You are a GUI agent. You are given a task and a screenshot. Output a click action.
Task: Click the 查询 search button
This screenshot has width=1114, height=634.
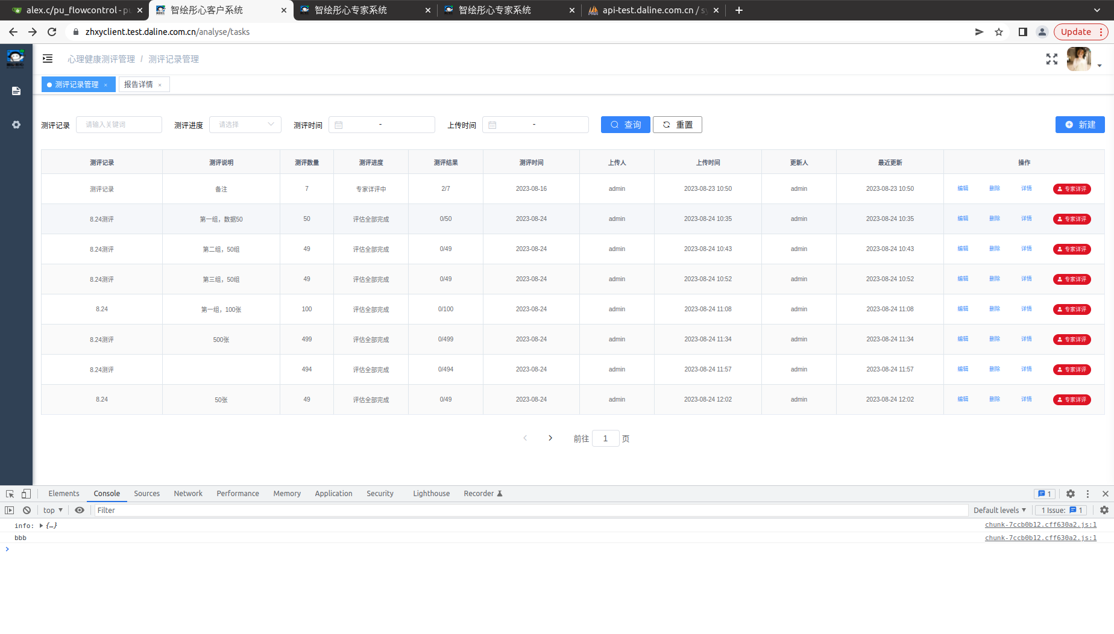pyautogui.click(x=626, y=125)
